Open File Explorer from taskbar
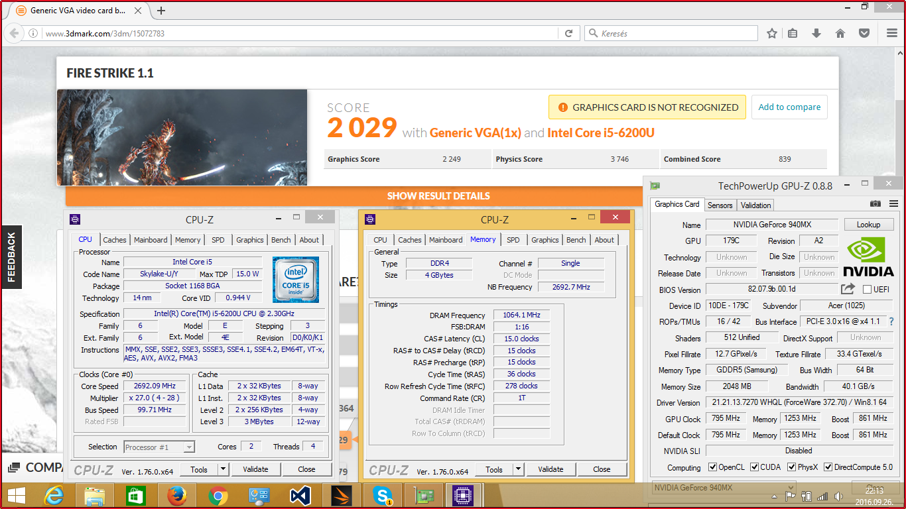Screen dimensions: 906x509 tap(95, 495)
